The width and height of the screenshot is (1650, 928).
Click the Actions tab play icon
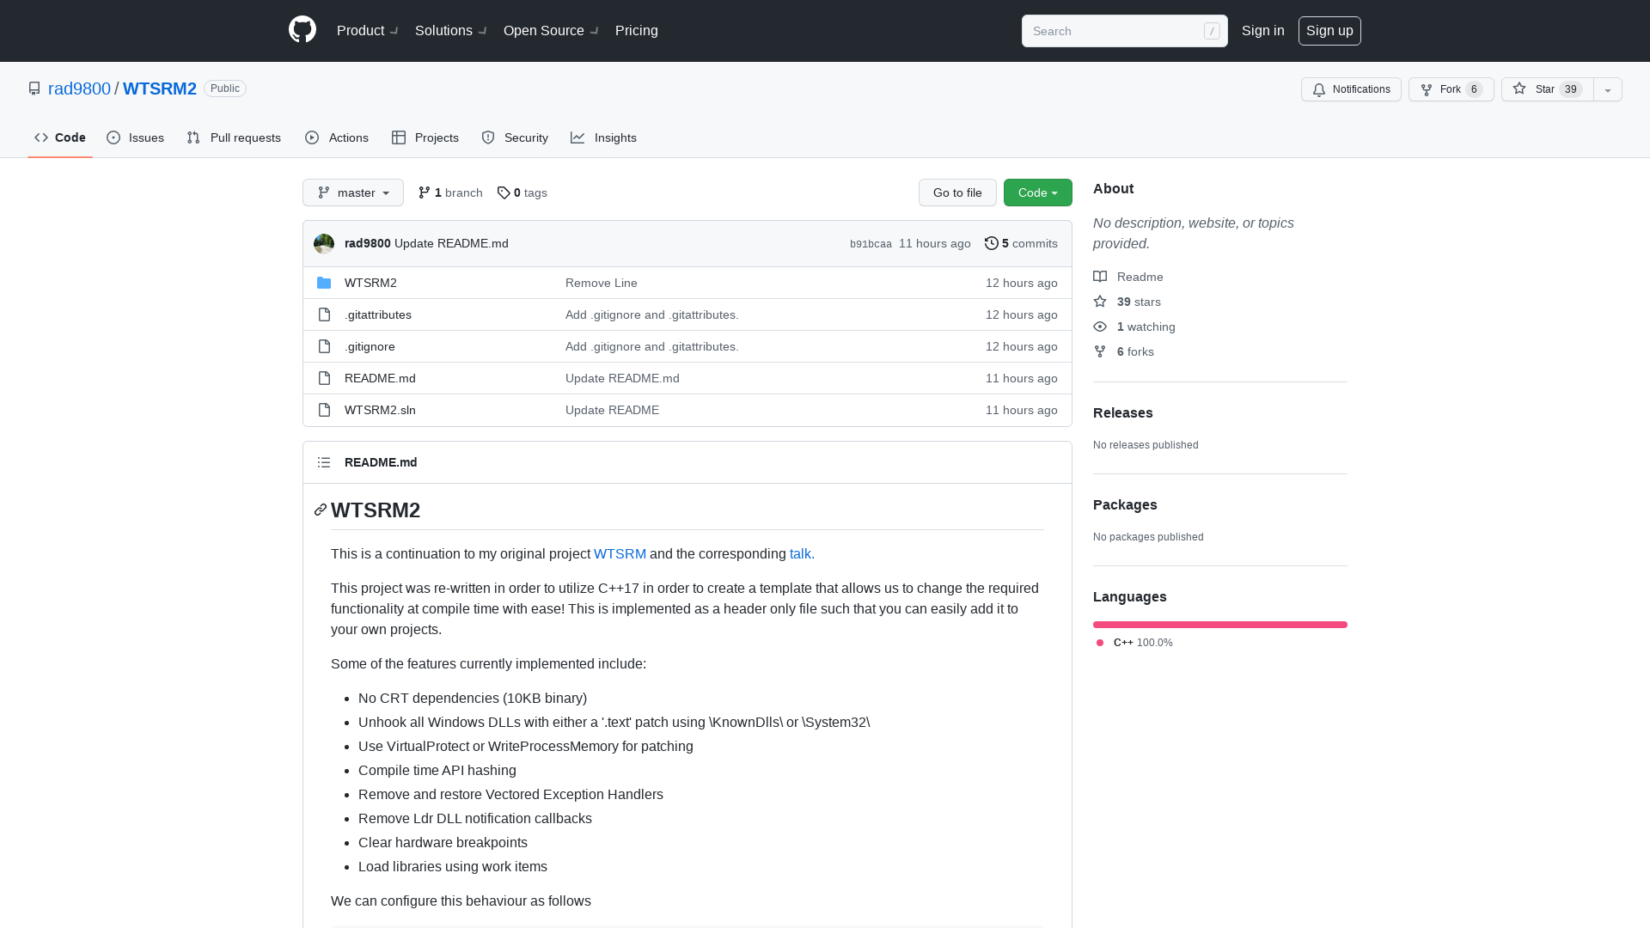tap(312, 137)
